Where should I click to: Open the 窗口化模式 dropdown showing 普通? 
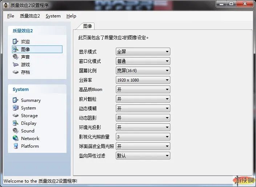143,61
